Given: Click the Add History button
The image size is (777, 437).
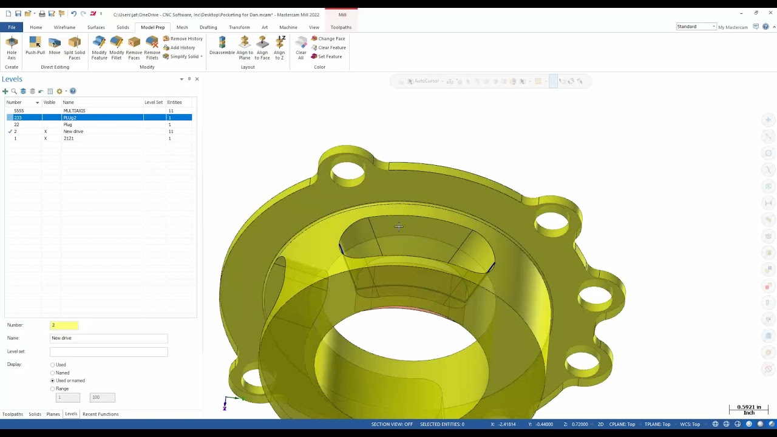Looking at the screenshot, I should click(179, 47).
